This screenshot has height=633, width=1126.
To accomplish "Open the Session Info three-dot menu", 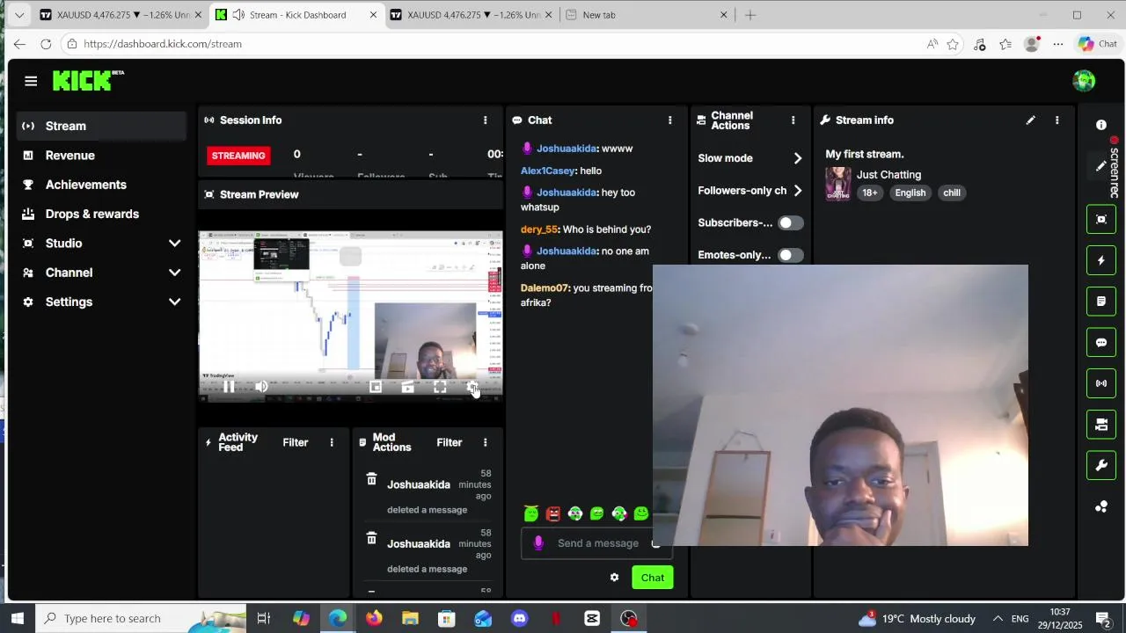I will point(485,120).
